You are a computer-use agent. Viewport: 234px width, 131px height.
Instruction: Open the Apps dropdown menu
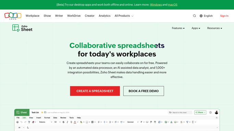(x=196, y=28)
